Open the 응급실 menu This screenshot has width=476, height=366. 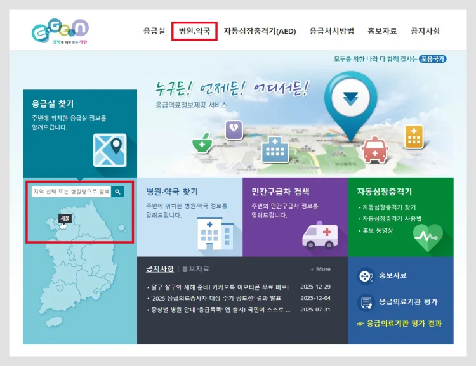pyautogui.click(x=154, y=30)
